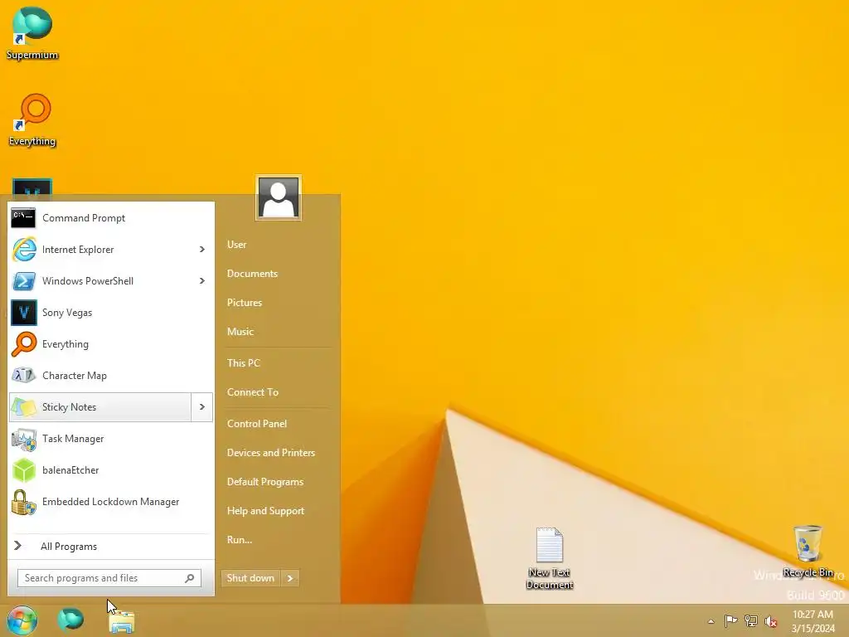Viewport: 849px width, 637px height.
Task: Click the network tray icon
Action: point(751,620)
